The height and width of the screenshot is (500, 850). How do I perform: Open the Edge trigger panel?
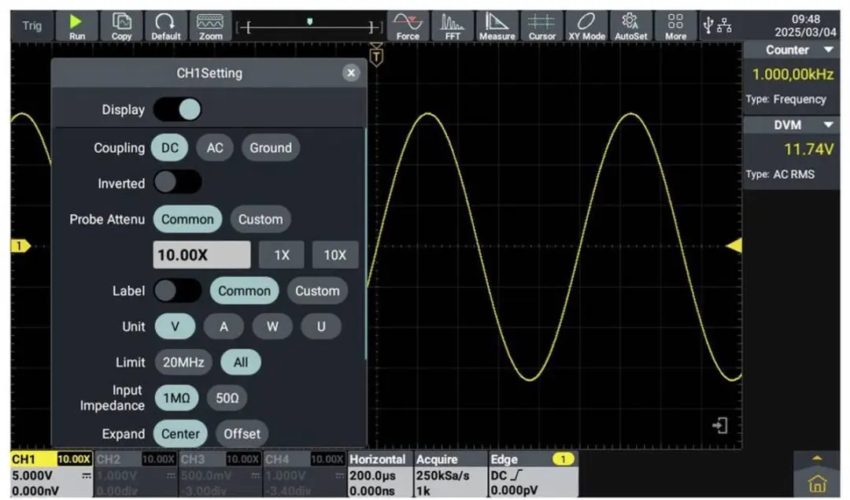533,475
